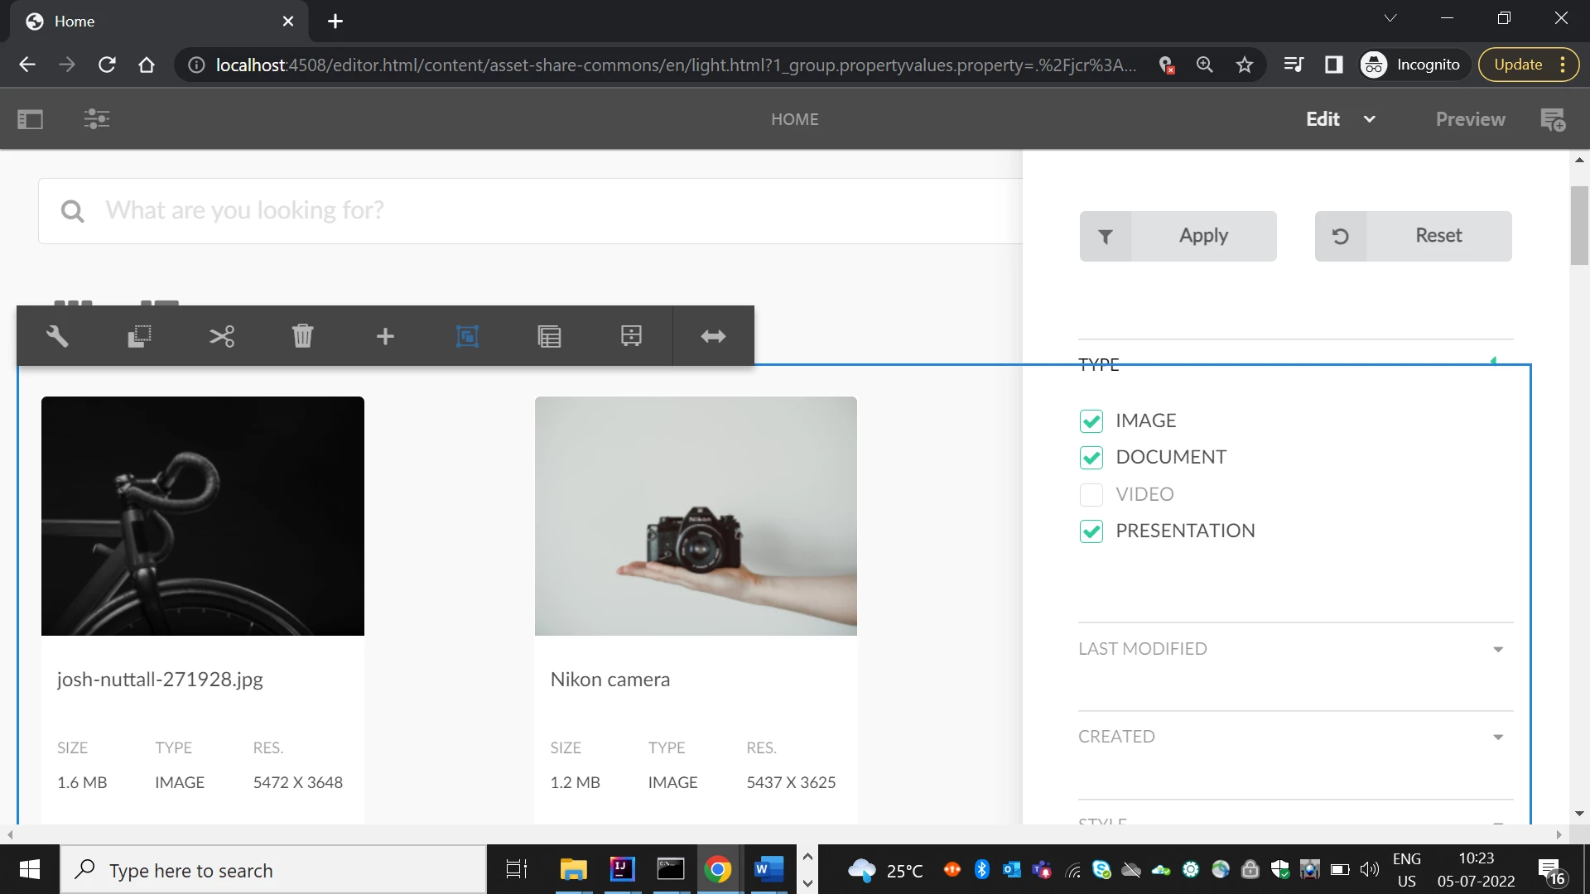
Task: Click the scissors Cut icon
Action: [221, 336]
